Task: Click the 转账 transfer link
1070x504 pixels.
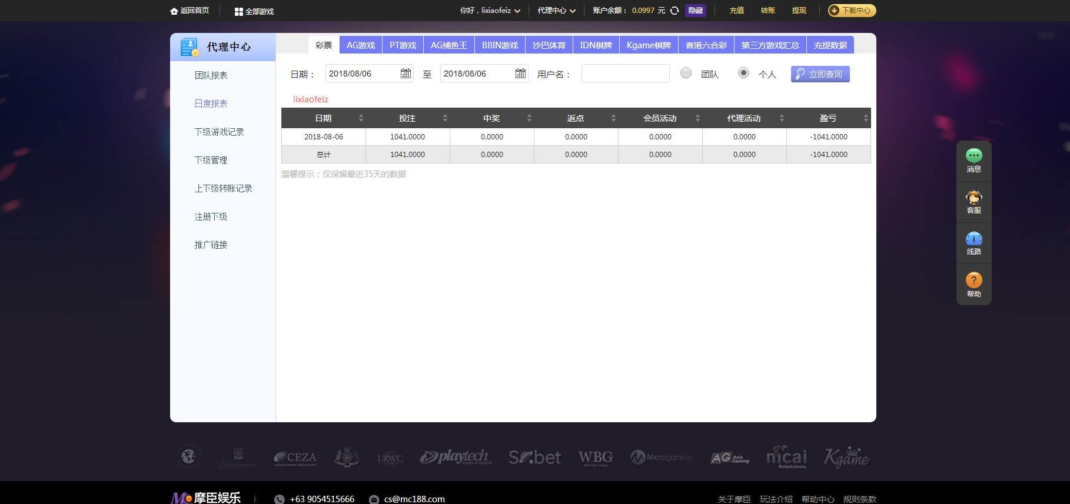Action: pyautogui.click(x=767, y=11)
